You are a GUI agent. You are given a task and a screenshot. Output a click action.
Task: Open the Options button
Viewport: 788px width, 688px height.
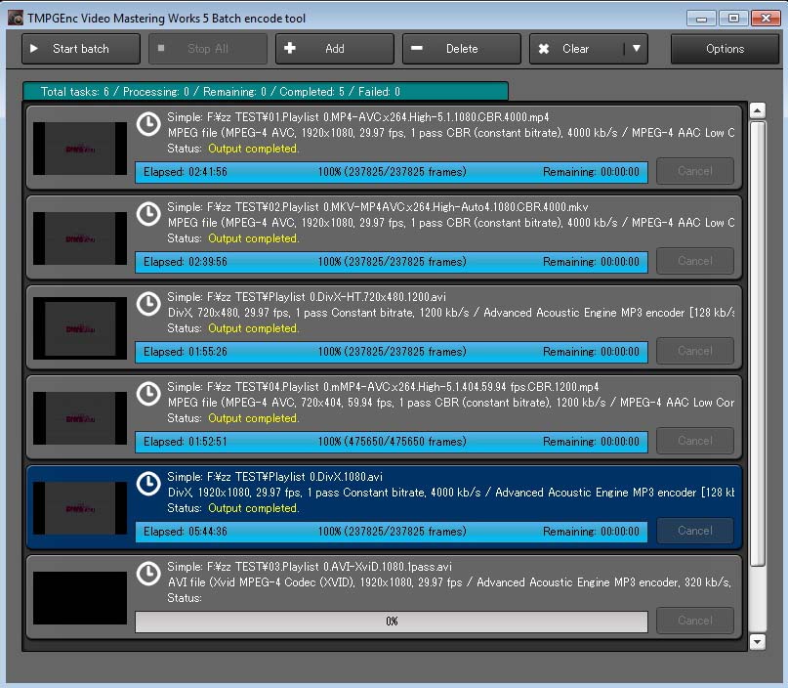coord(725,49)
